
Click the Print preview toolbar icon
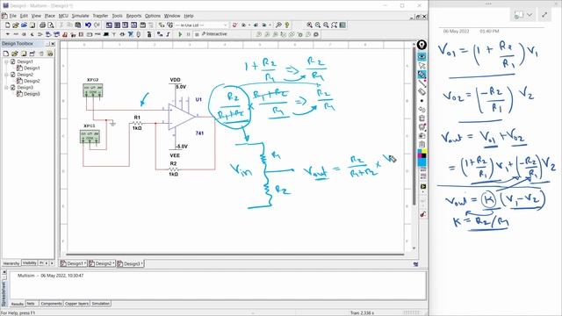tap(51, 25)
